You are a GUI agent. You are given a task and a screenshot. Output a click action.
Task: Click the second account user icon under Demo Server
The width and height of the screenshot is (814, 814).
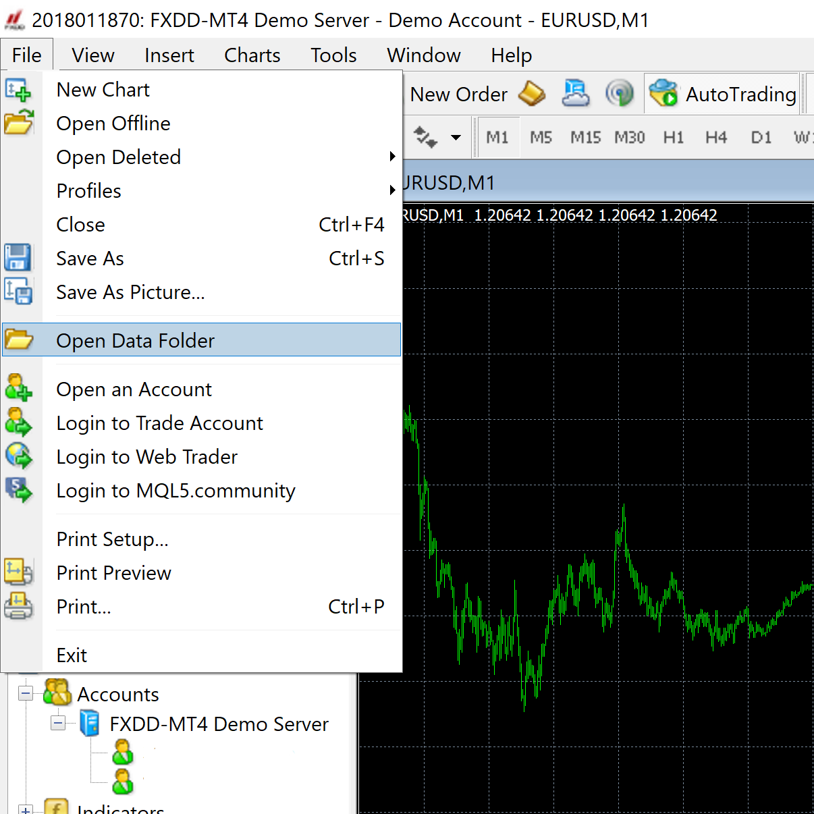(123, 782)
